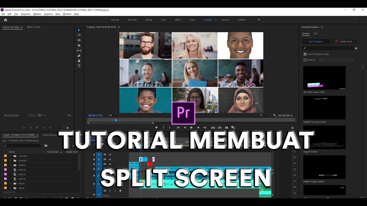Screen dimensions: 367x206
Task: Expand the GARDEN bin
Action: click(x=10, y=161)
